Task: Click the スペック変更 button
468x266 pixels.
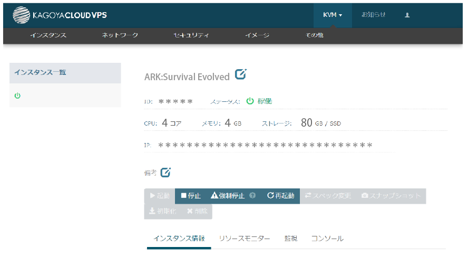Action: point(327,196)
